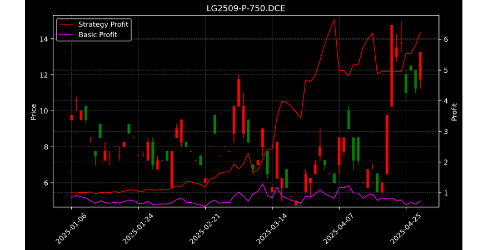Click the profit tick label 1
The height and width of the screenshot is (250, 488).
[446, 193]
